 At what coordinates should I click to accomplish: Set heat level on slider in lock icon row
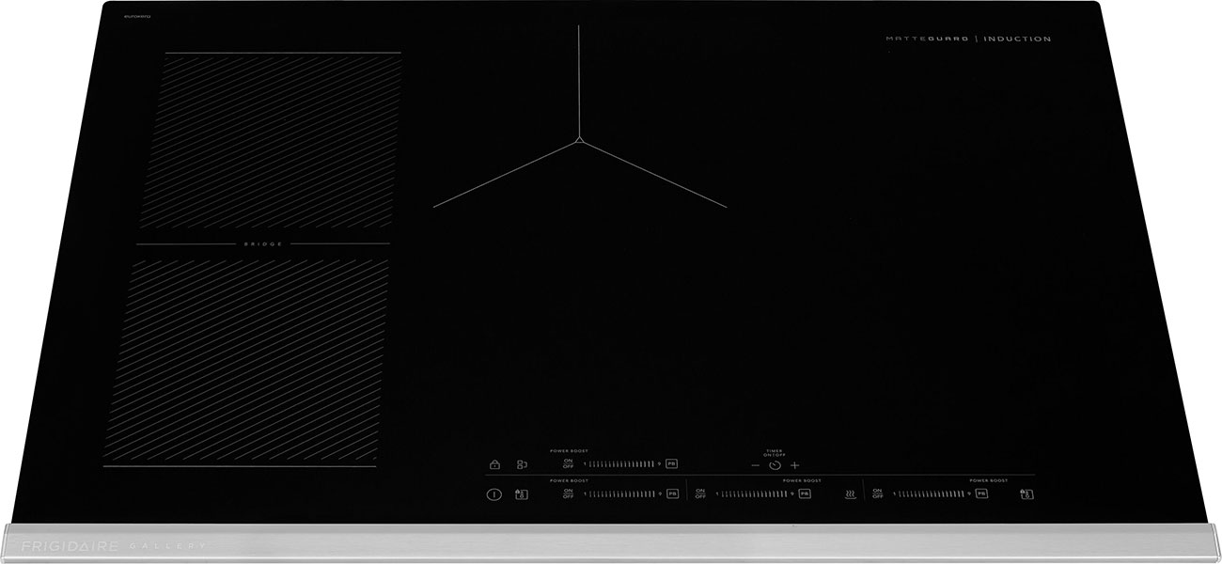click(621, 463)
